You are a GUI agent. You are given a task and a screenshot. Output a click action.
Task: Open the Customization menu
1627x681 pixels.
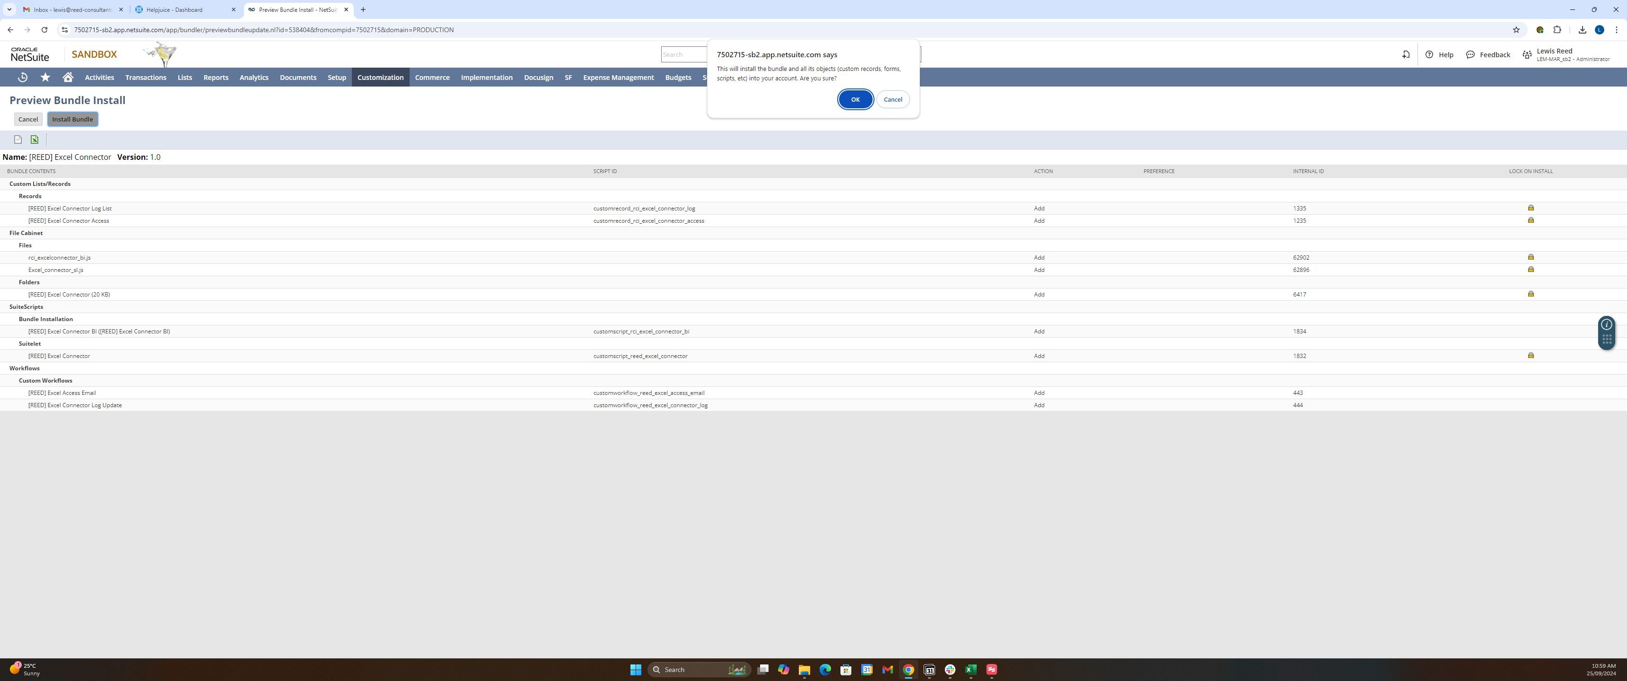click(x=380, y=77)
